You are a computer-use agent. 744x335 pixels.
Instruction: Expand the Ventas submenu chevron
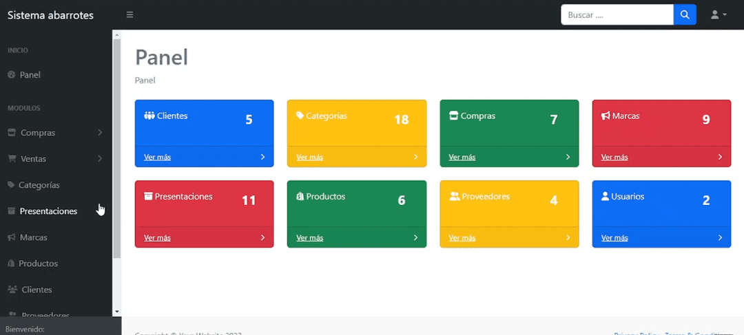(100, 159)
